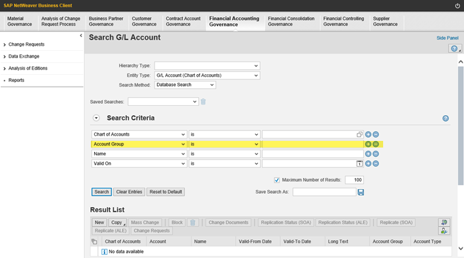Click the Name criterion value field
The image size is (464, 258).
(x=313, y=153)
